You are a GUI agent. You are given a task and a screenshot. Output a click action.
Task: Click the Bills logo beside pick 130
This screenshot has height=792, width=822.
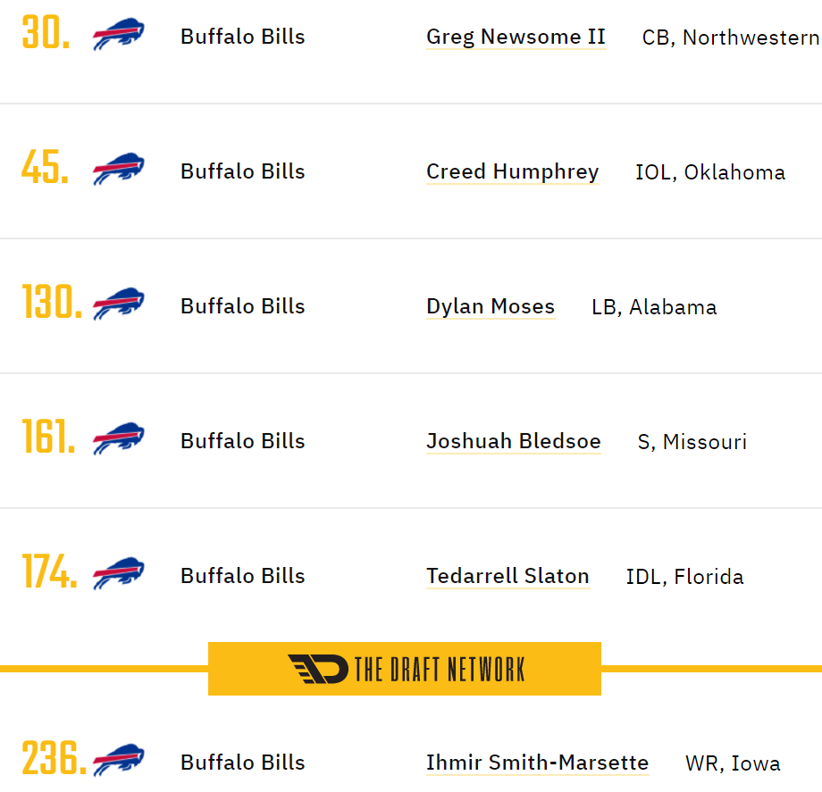point(119,304)
